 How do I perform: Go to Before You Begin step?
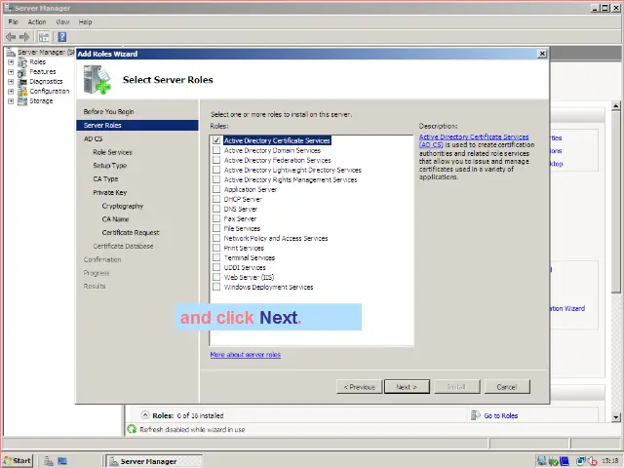(x=108, y=112)
